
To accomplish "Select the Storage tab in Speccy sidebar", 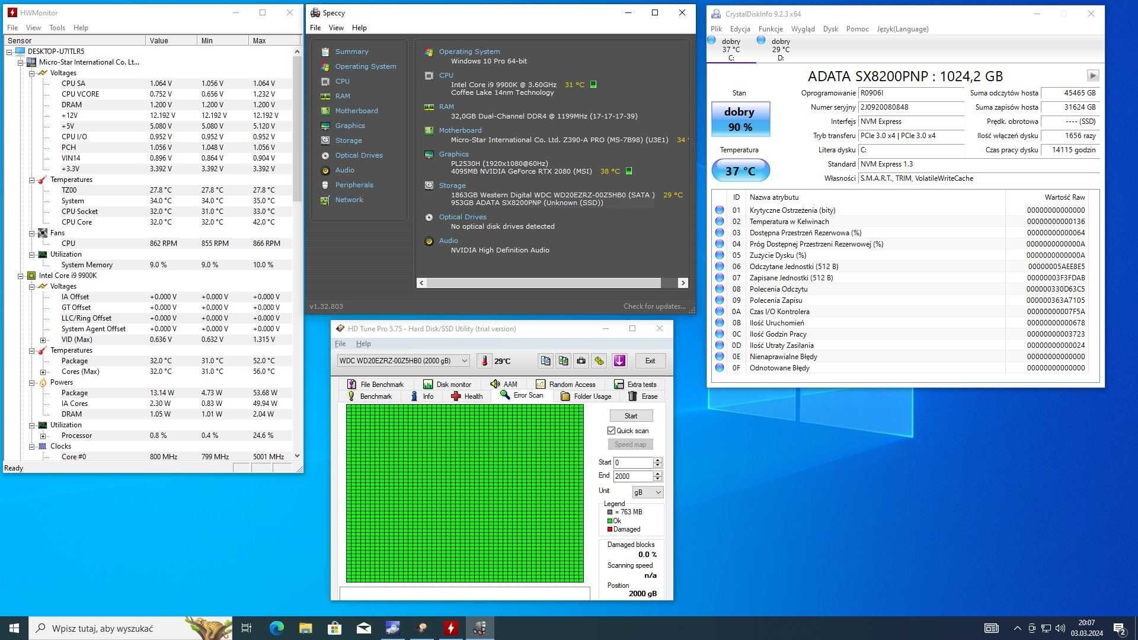I will coord(348,140).
